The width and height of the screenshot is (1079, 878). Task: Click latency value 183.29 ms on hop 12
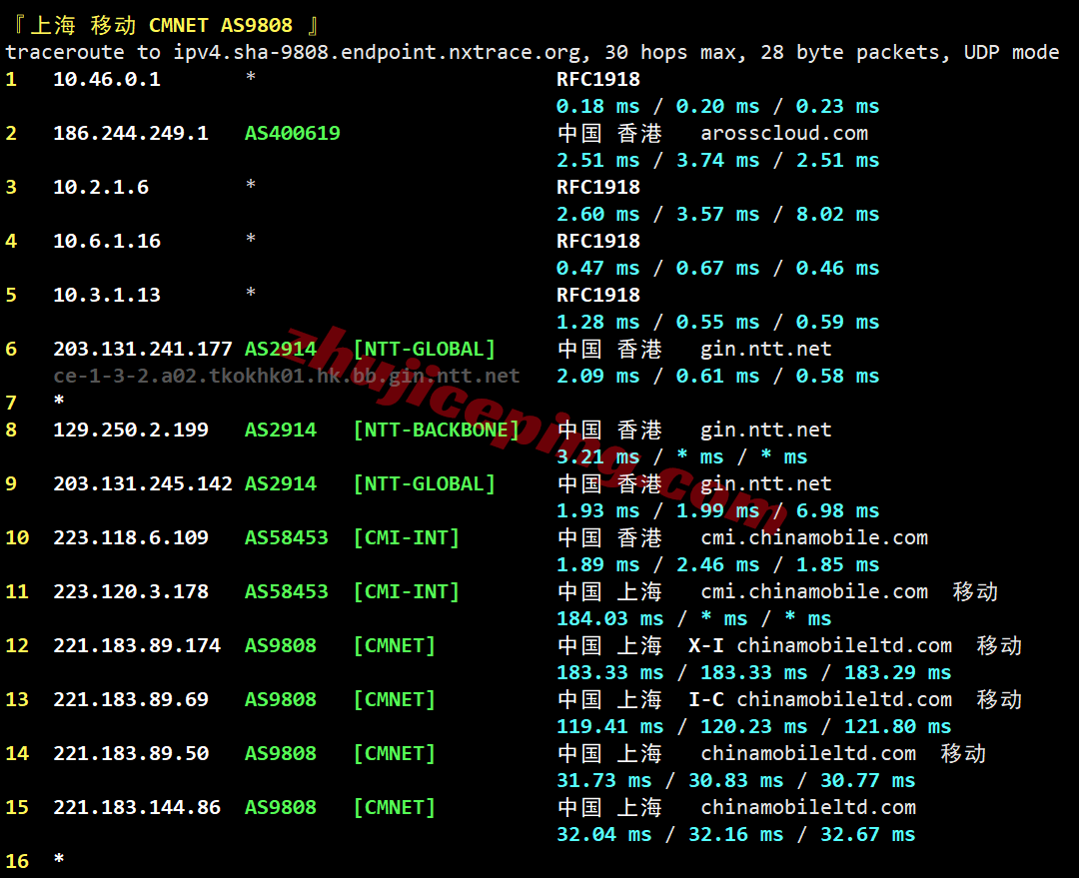pyautogui.click(x=897, y=672)
